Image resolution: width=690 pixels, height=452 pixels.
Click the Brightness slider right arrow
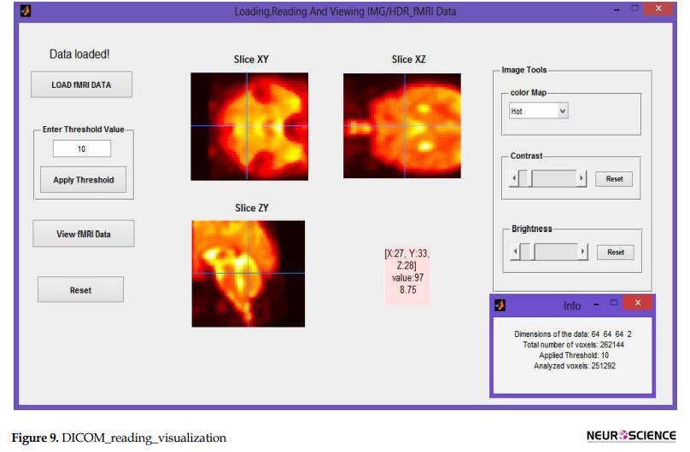click(x=583, y=252)
